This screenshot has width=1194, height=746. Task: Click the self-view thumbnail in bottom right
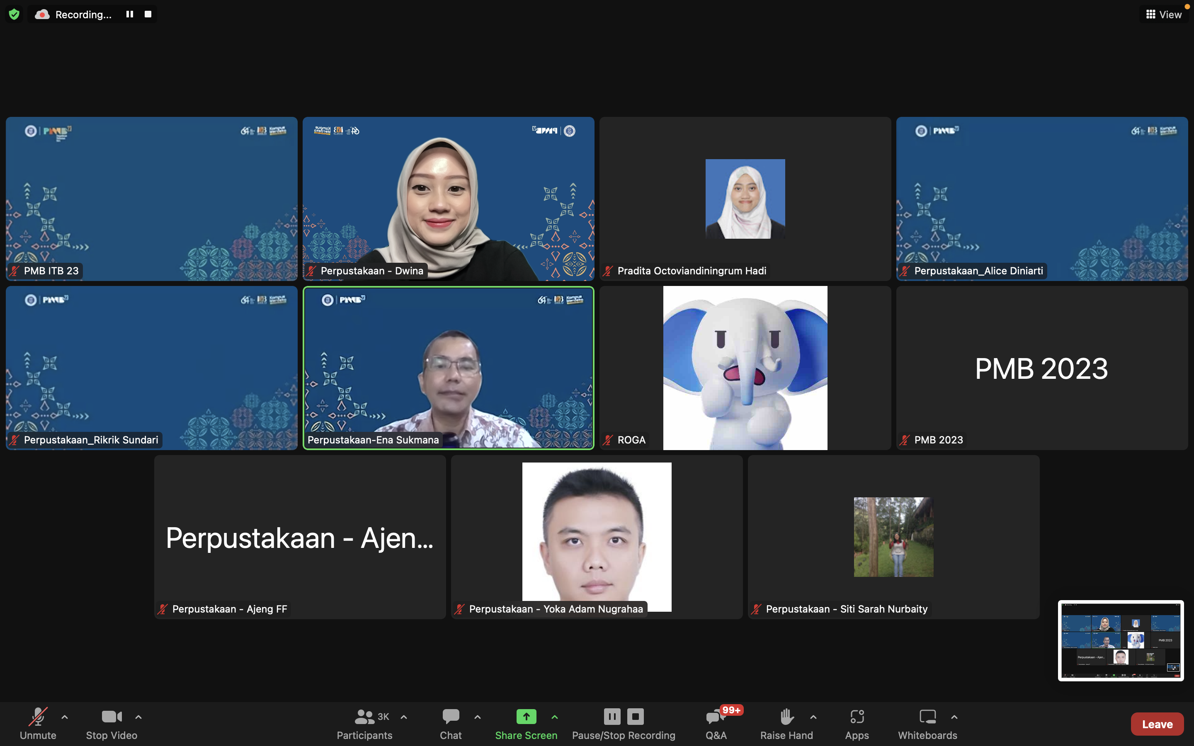tap(1121, 640)
